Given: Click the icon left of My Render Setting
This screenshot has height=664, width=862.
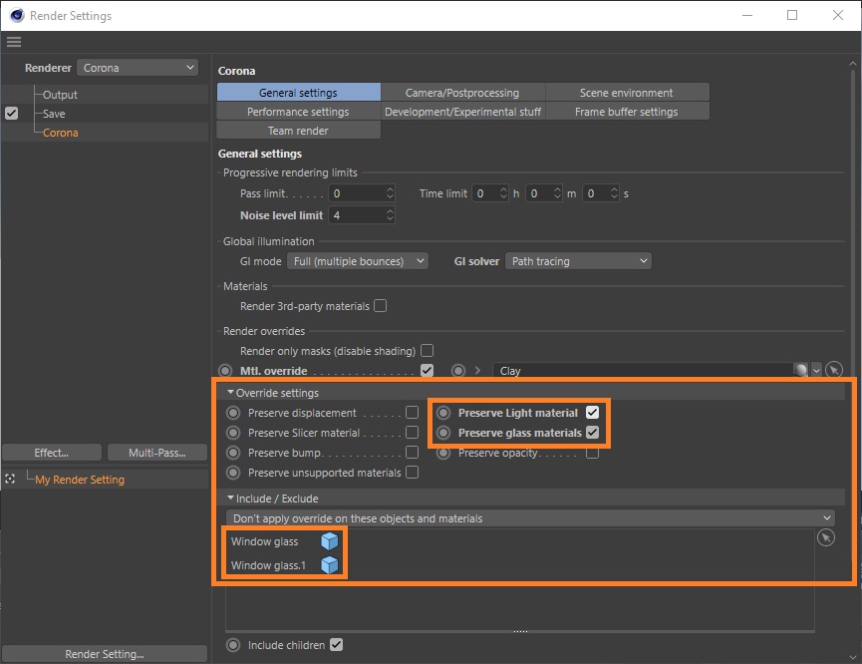Looking at the screenshot, I should 10,480.
